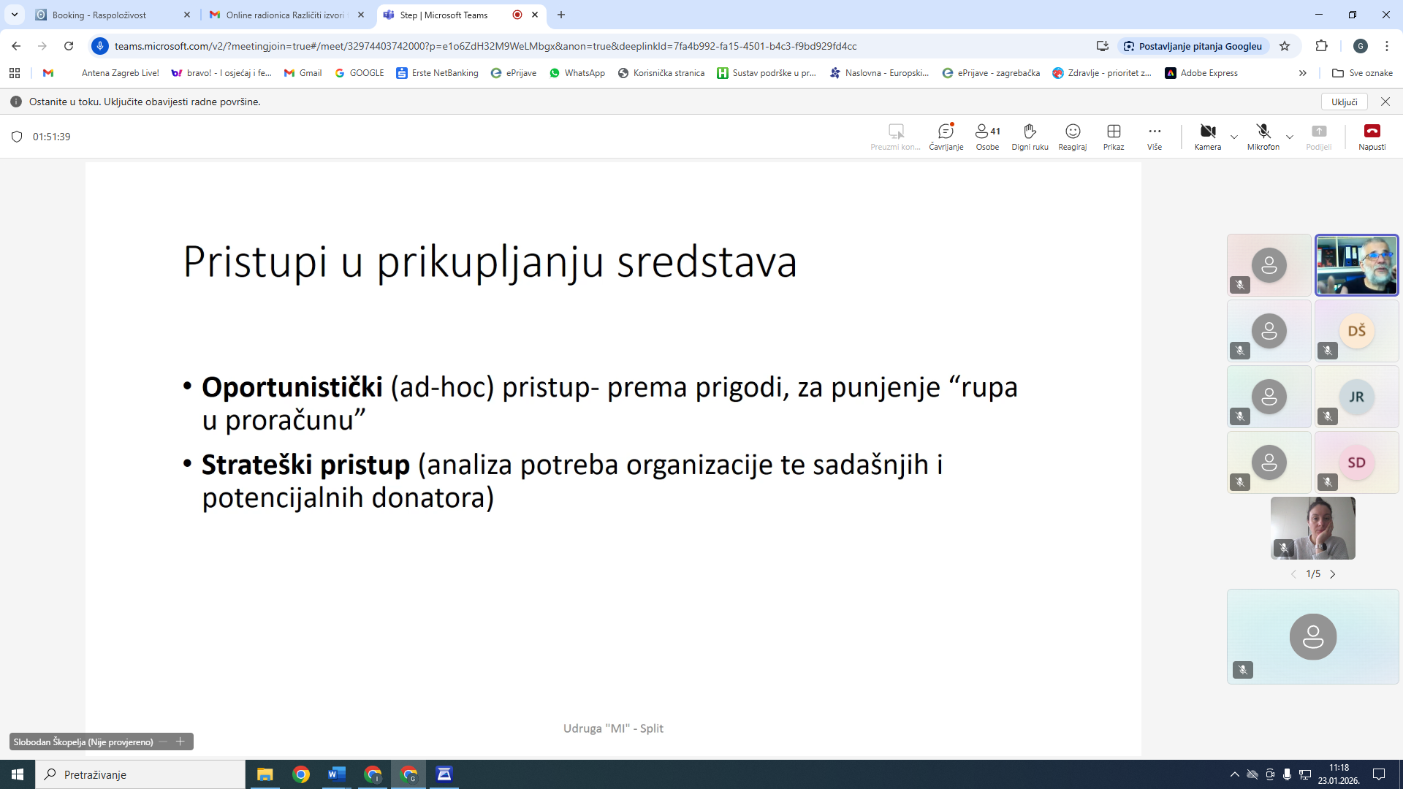Open the Više more options menu

coord(1154,136)
